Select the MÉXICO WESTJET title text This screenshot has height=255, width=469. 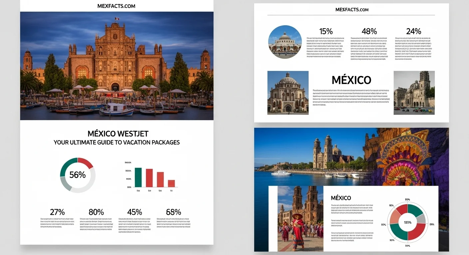pos(117,133)
